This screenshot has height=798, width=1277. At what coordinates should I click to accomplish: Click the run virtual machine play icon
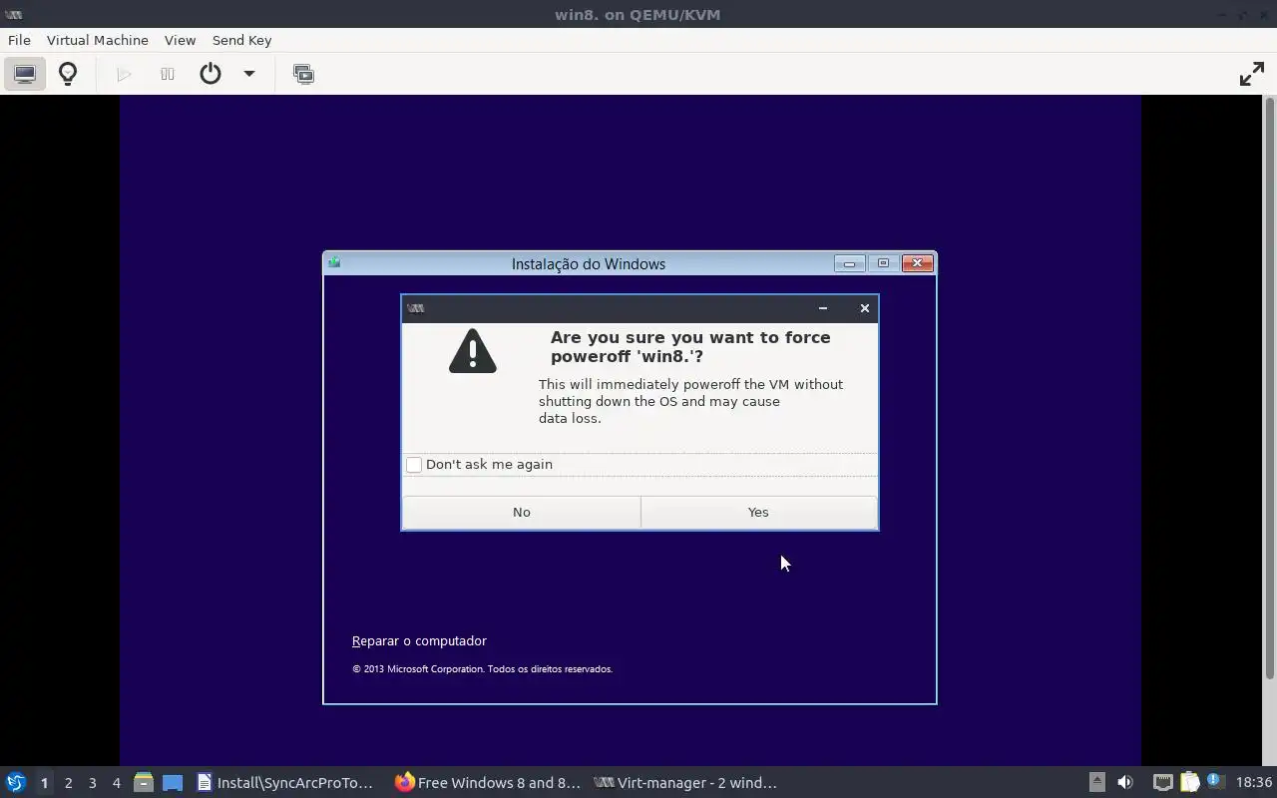(124, 74)
